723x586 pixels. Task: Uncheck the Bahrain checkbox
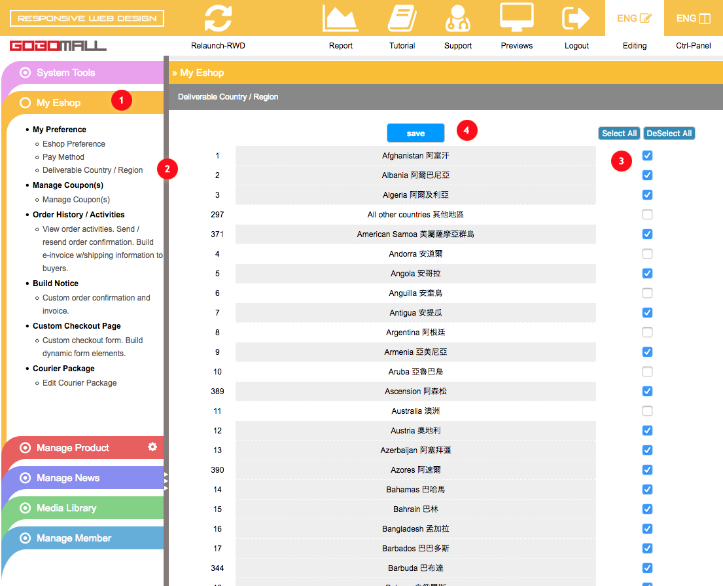[x=647, y=509]
